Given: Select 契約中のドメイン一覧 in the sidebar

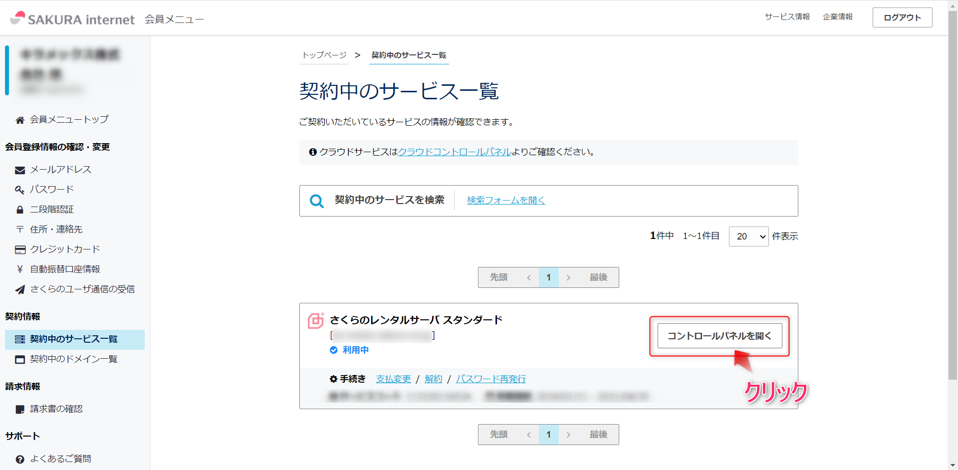Looking at the screenshot, I should (73, 359).
